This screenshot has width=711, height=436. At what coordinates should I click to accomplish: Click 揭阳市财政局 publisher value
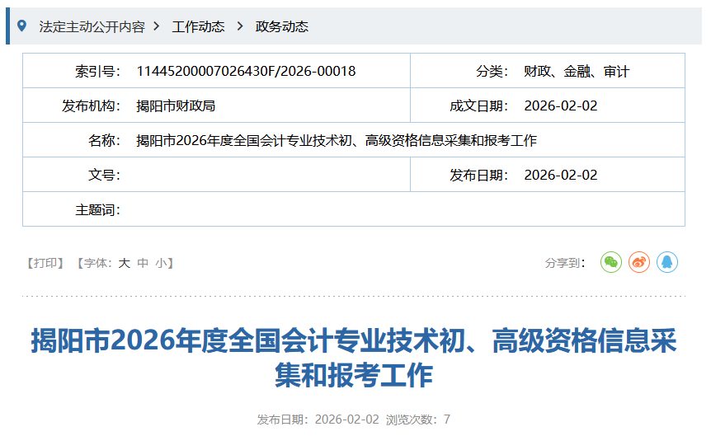pyautogui.click(x=176, y=106)
